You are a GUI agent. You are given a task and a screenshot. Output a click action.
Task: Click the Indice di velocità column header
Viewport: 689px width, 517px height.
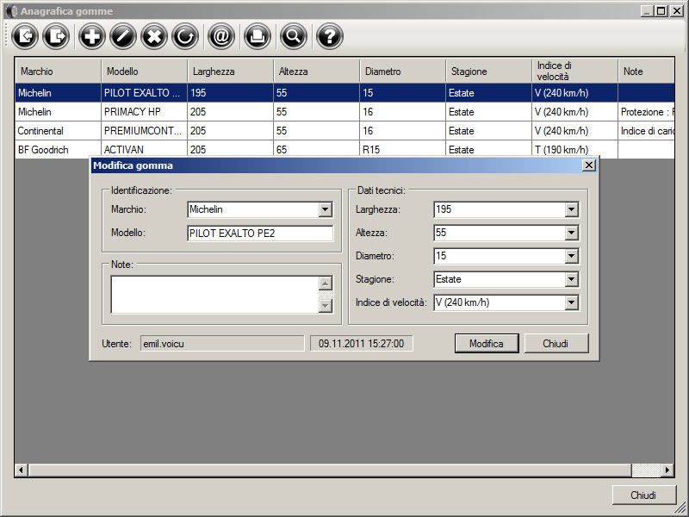[x=574, y=72]
